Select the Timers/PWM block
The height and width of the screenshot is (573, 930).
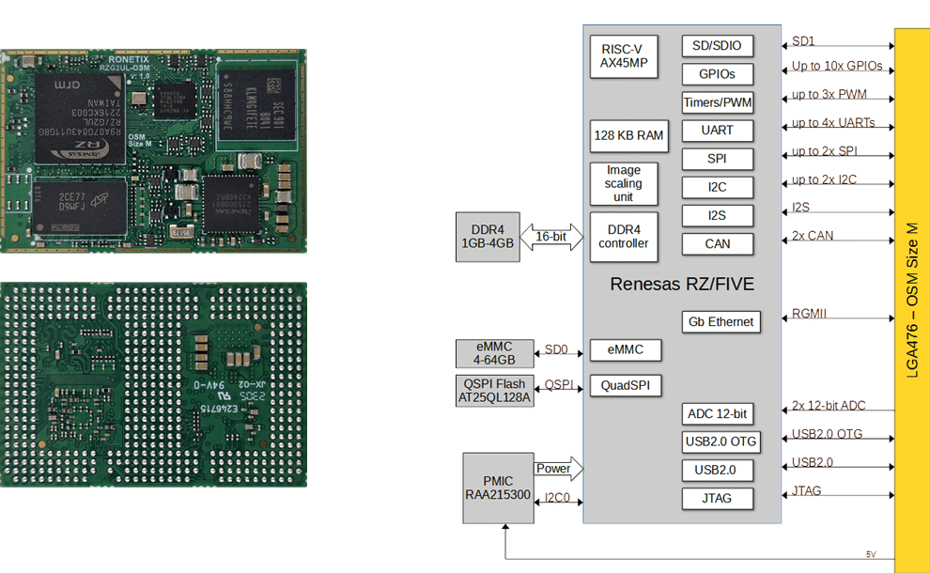[x=717, y=102]
